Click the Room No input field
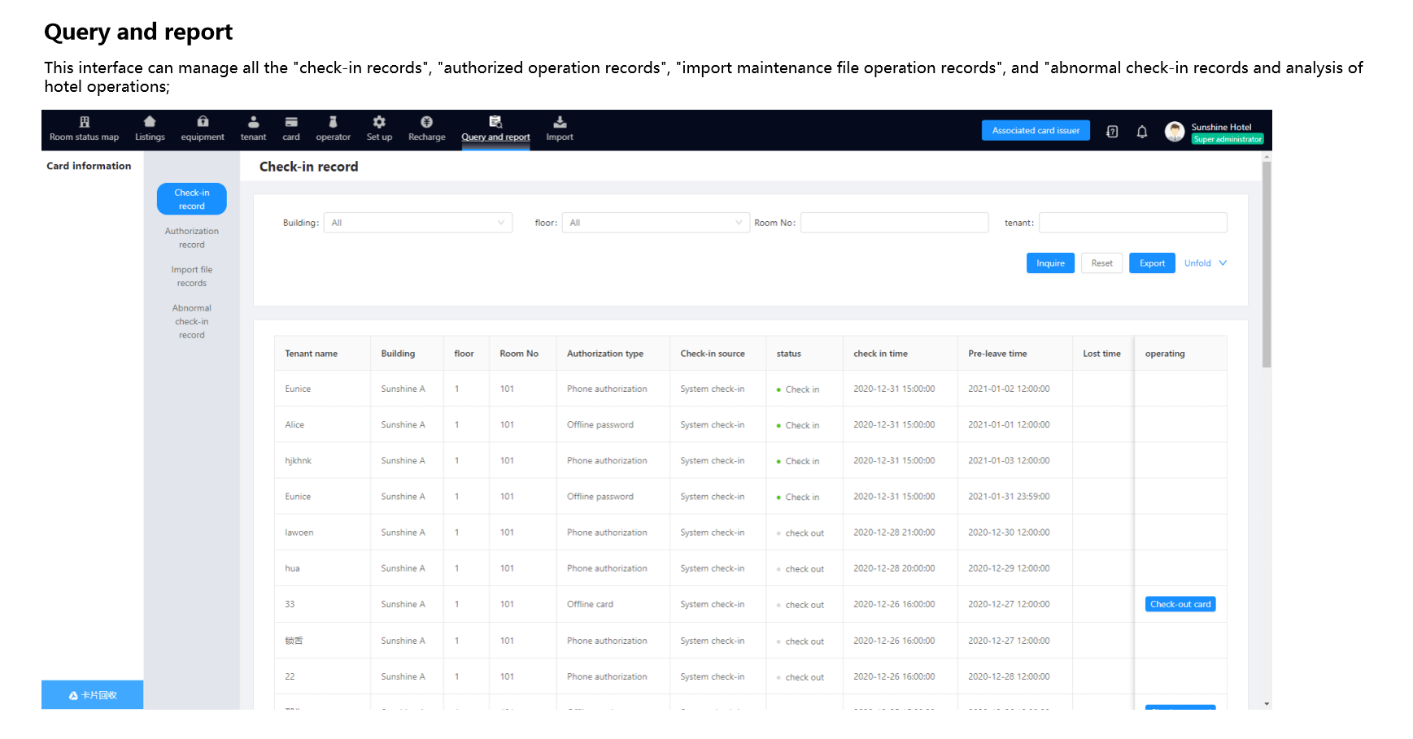 point(894,223)
